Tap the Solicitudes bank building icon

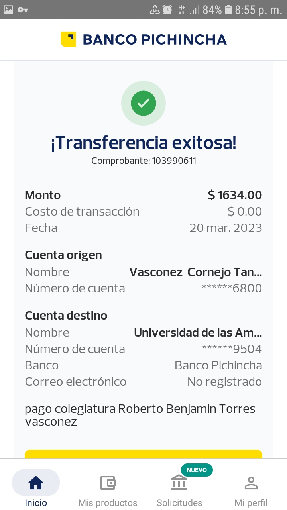(x=179, y=483)
